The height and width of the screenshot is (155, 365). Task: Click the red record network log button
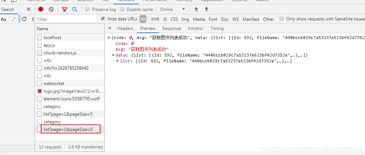pyautogui.click(x=41, y=9)
